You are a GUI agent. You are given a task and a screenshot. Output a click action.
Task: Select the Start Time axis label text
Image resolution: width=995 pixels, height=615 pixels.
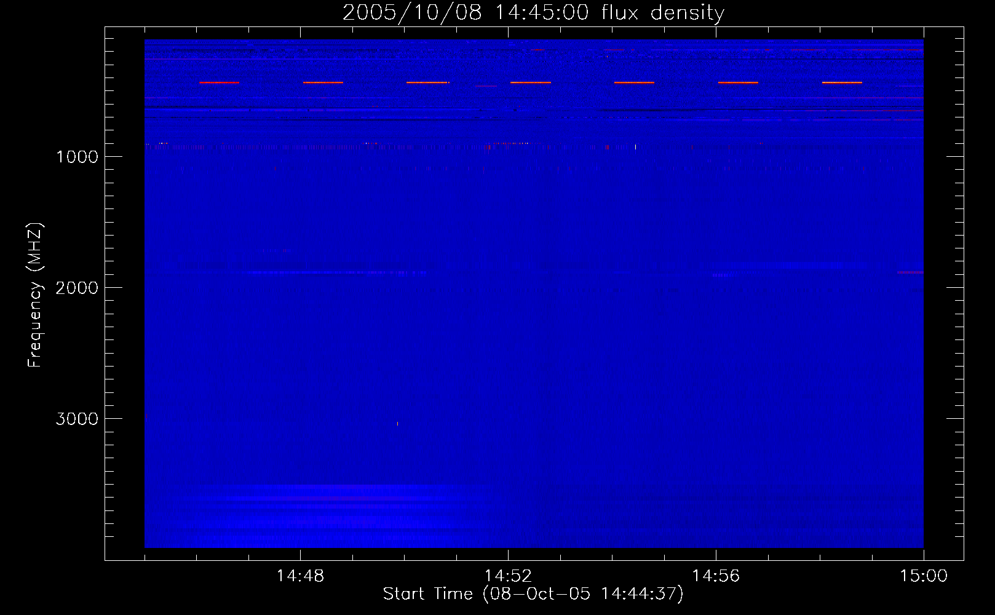click(533, 594)
